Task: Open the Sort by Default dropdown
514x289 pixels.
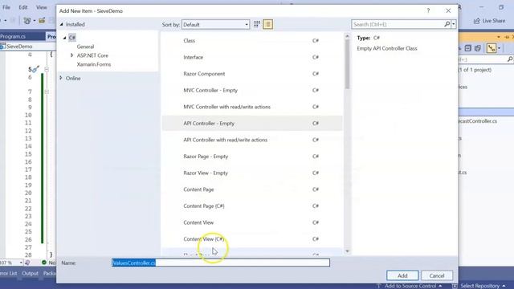Action: (216, 25)
